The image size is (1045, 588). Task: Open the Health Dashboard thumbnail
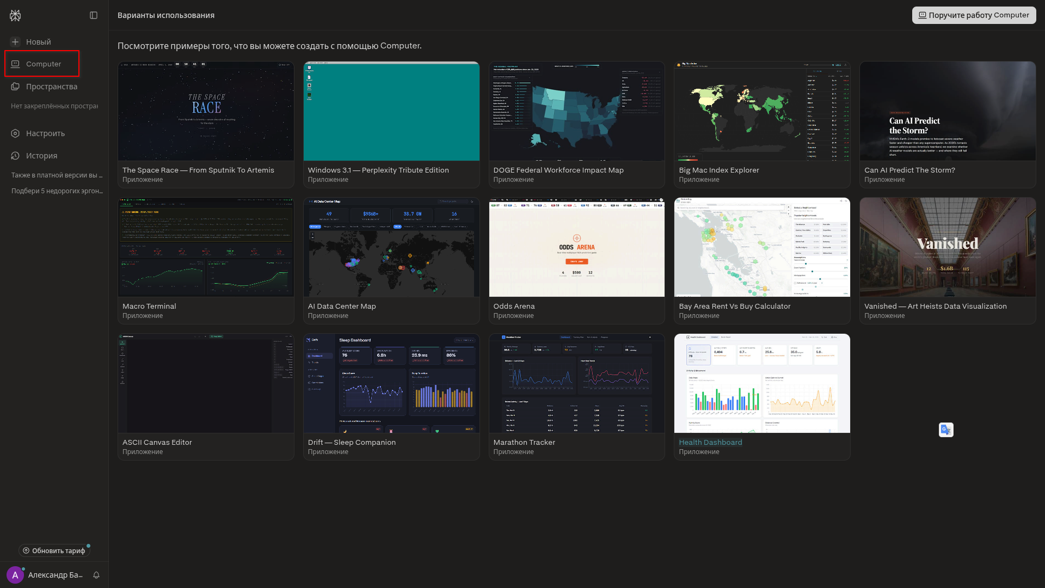coord(762,383)
